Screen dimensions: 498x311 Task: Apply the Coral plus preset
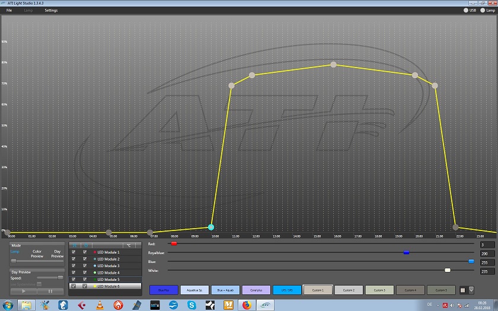[255, 290]
